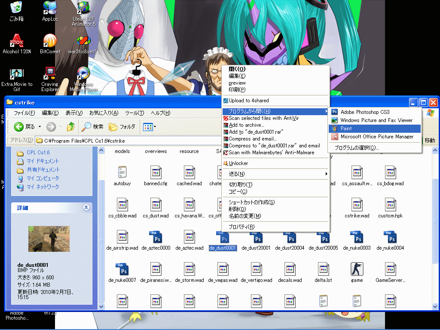Open the Alcohol 120% desktop icon

(x=17, y=42)
